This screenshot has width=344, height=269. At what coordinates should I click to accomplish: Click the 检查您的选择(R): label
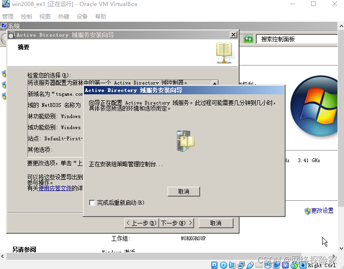pyautogui.click(x=49, y=75)
